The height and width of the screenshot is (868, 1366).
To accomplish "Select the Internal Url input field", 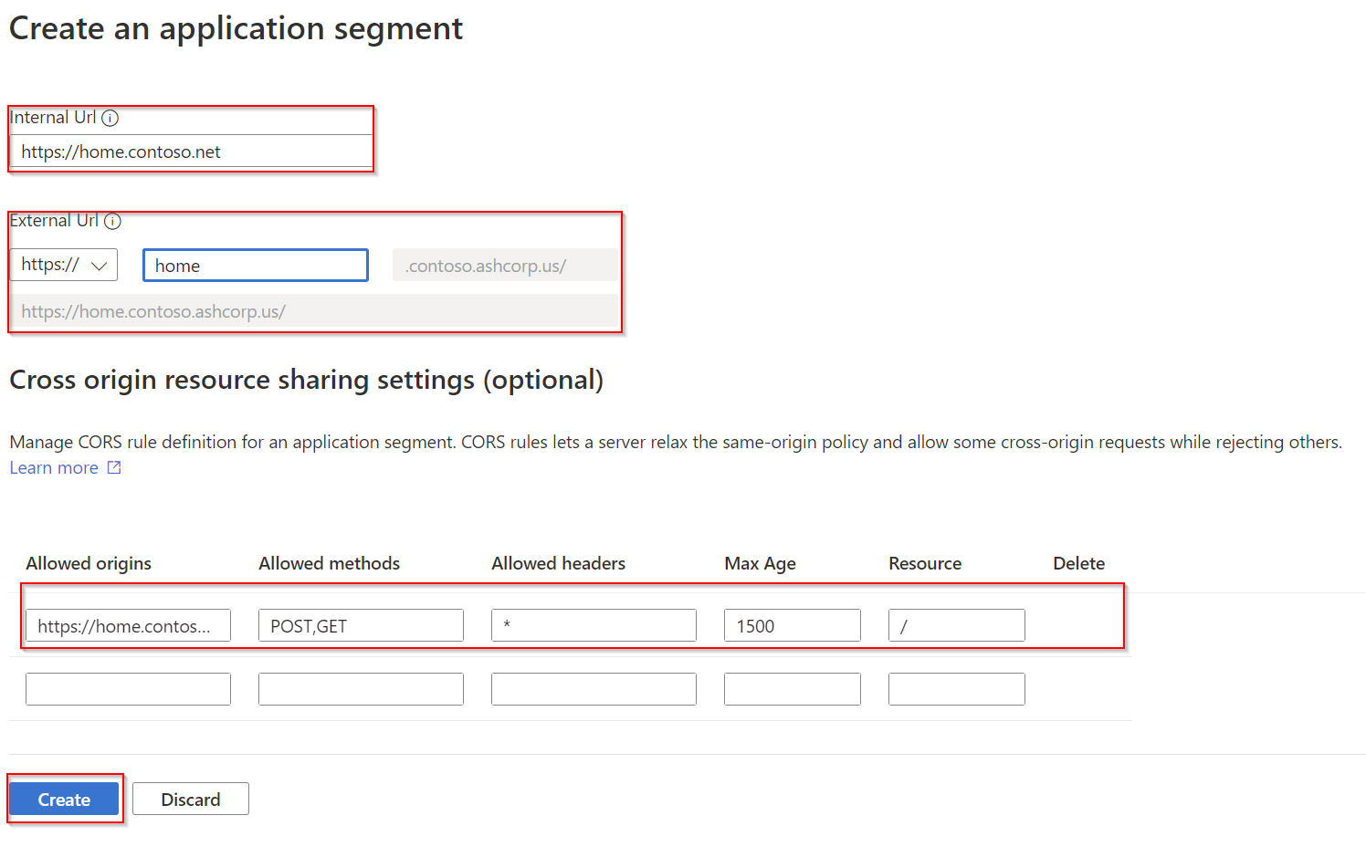I will coord(190,152).
